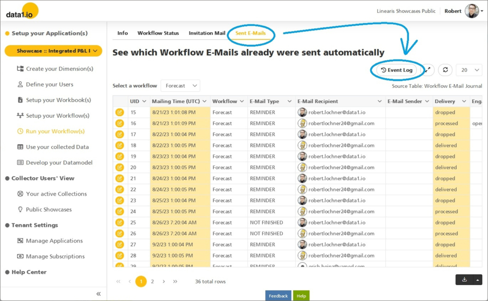Open the Event Log
This screenshot has height=301, width=488.
(x=397, y=70)
